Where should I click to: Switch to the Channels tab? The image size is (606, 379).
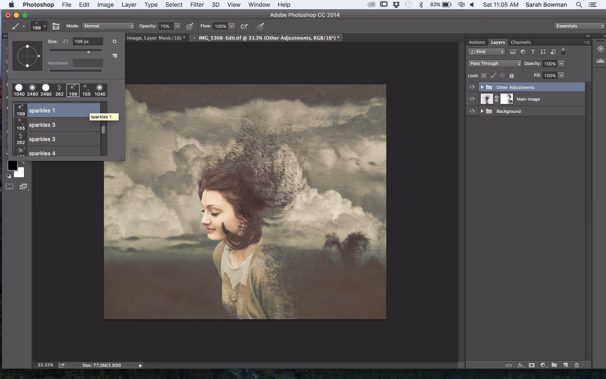pos(520,42)
